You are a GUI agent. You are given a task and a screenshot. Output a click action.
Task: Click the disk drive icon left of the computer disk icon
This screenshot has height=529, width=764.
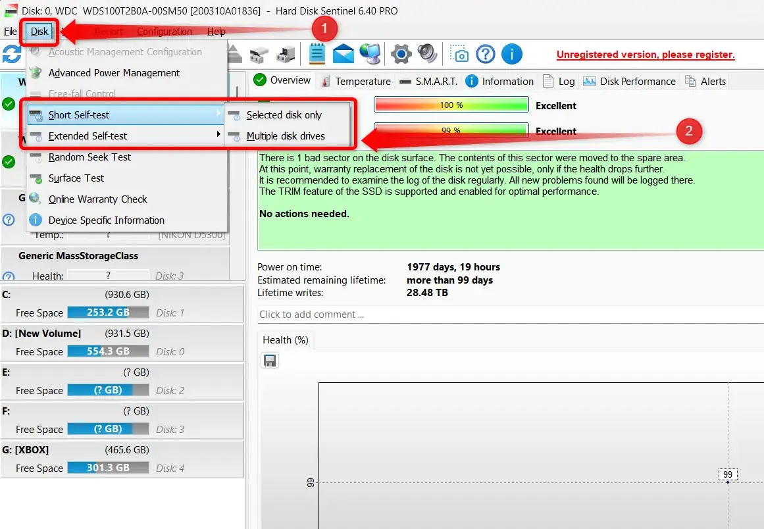pyautogui.click(x=259, y=55)
